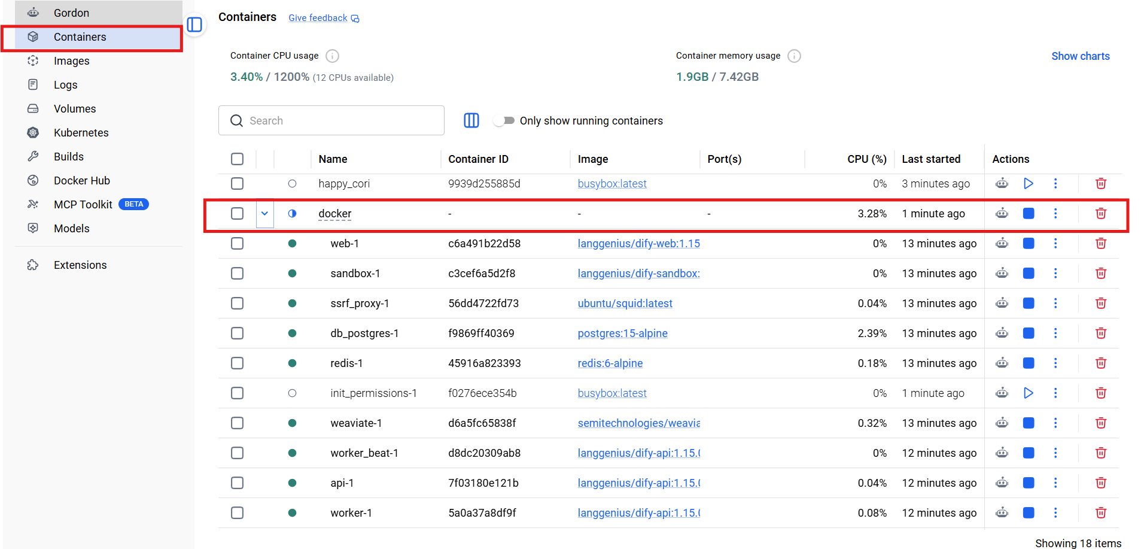Screen dimensions: 1141x549
Task: Click the CPU usage info icon
Action: pos(332,56)
